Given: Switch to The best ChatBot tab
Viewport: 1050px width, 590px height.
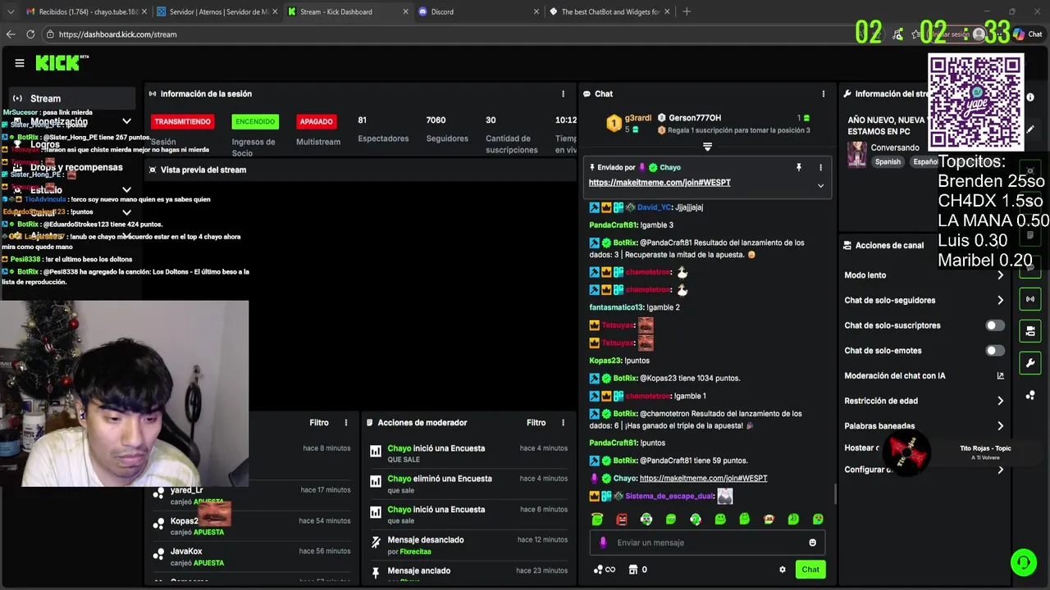Looking at the screenshot, I should click(608, 11).
